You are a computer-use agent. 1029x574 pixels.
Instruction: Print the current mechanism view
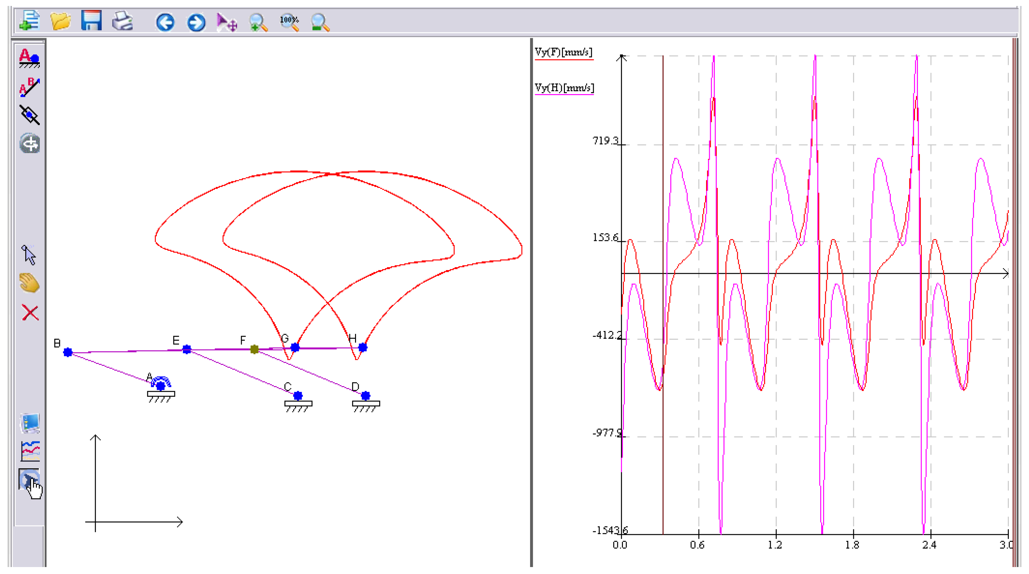pos(122,22)
